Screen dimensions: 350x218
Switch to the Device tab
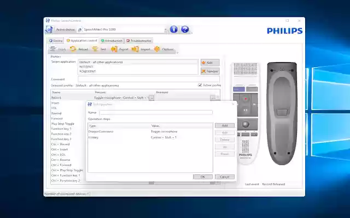pyautogui.click(x=56, y=41)
